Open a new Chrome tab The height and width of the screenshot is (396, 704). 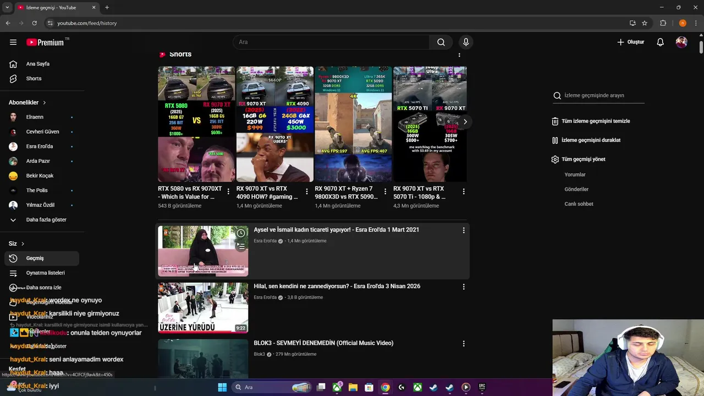107,7
